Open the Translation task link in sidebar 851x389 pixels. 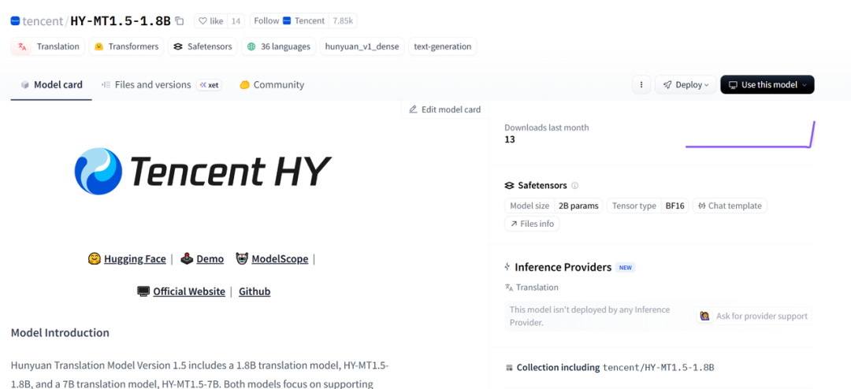point(531,287)
